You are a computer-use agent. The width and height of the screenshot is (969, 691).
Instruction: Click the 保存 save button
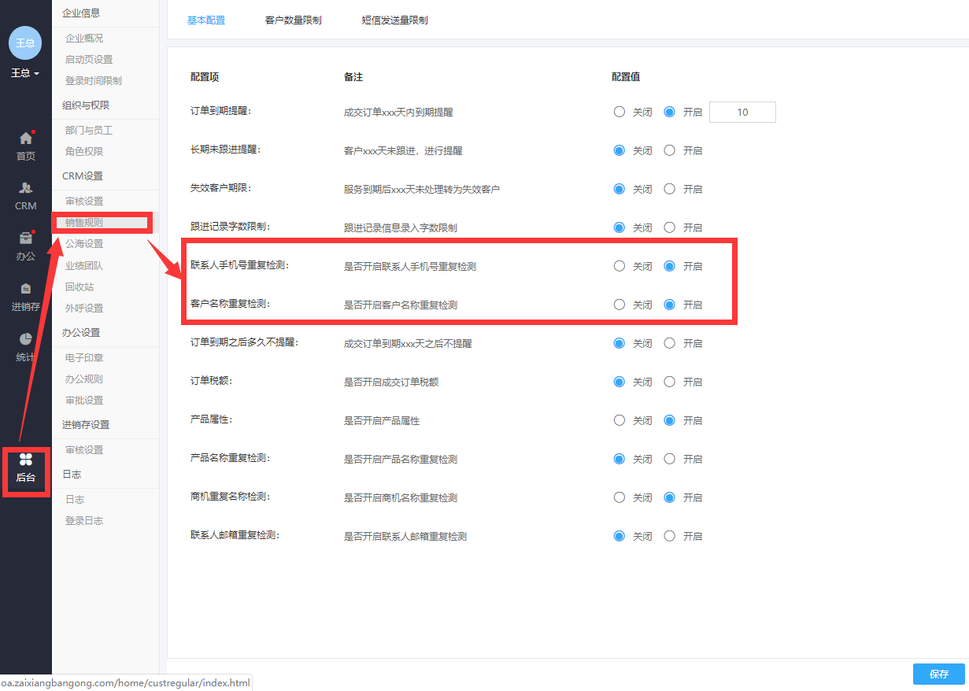click(x=939, y=674)
